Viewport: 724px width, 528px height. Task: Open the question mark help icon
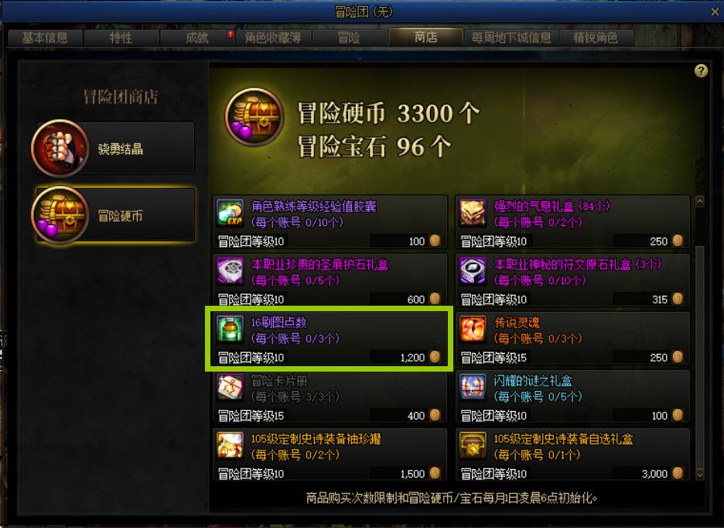[701, 70]
